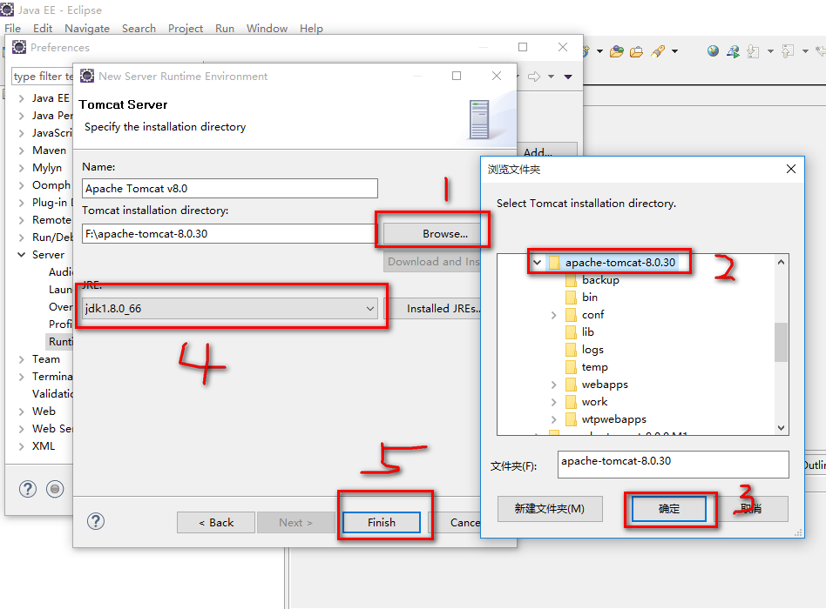Select Web in the Preferences tree

tap(44, 412)
